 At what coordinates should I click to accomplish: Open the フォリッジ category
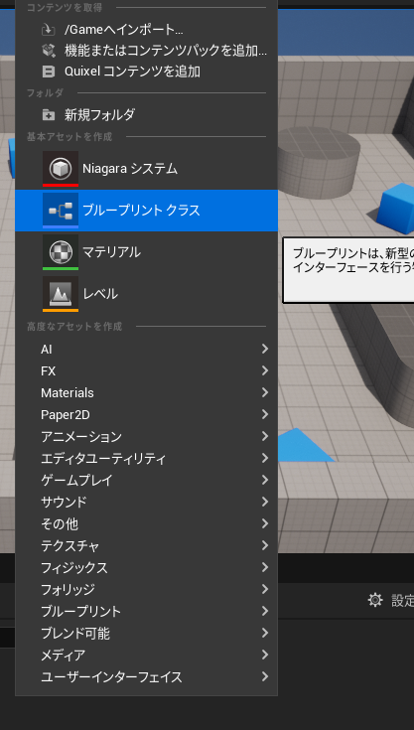pyautogui.click(x=146, y=590)
